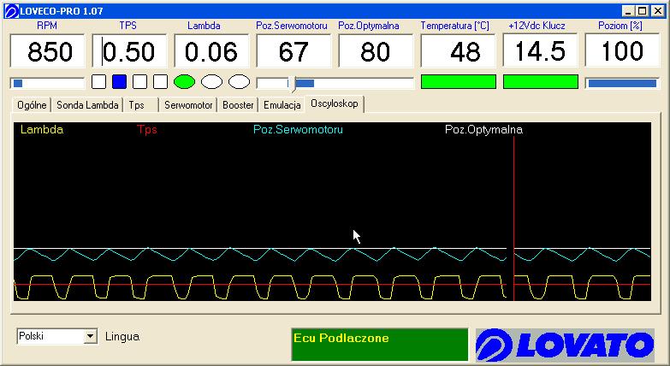670x366 pixels.
Task: Minimize the LOVECO-PRO window
Action: click(628, 11)
